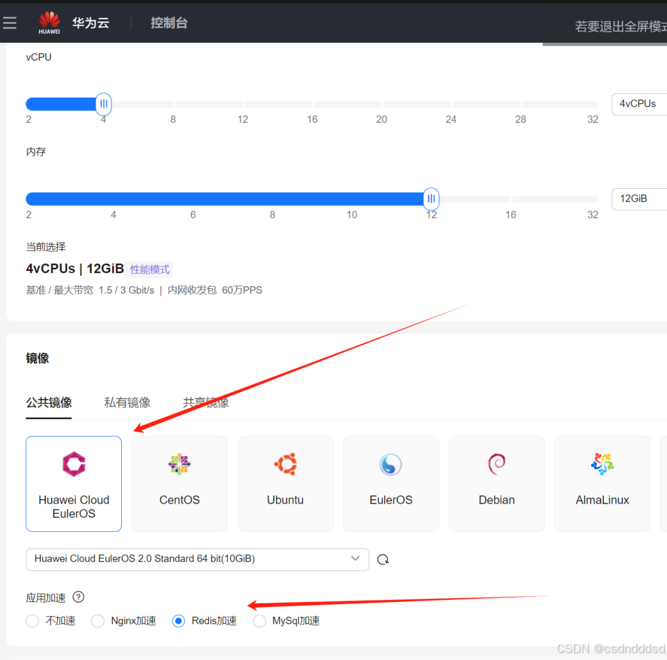Open the 控制台 console link
The width and height of the screenshot is (667, 660).
click(x=170, y=23)
